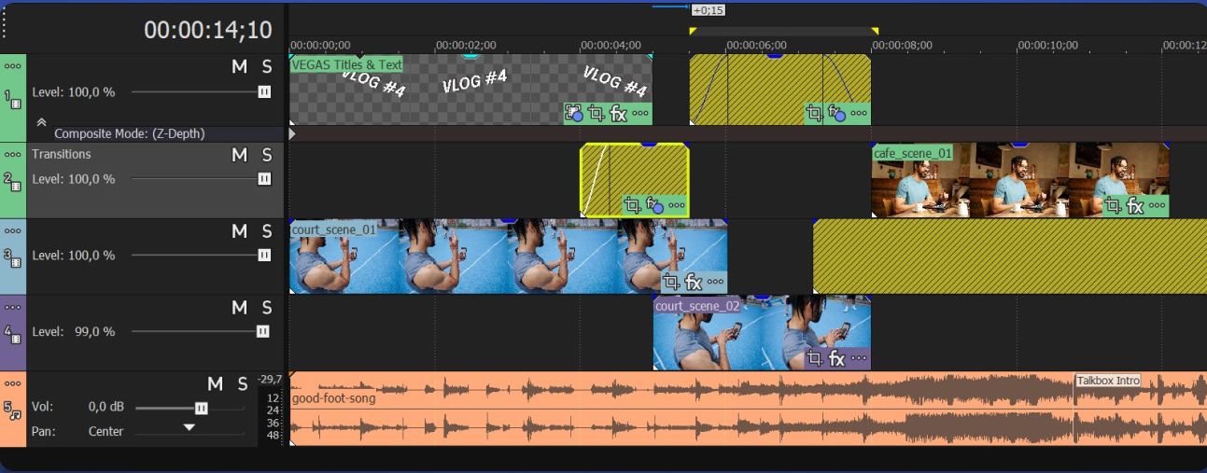Image resolution: width=1207 pixels, height=473 pixels.
Task: Open the three-dot menu on cafe_scene_01 clip
Action: (1157, 206)
